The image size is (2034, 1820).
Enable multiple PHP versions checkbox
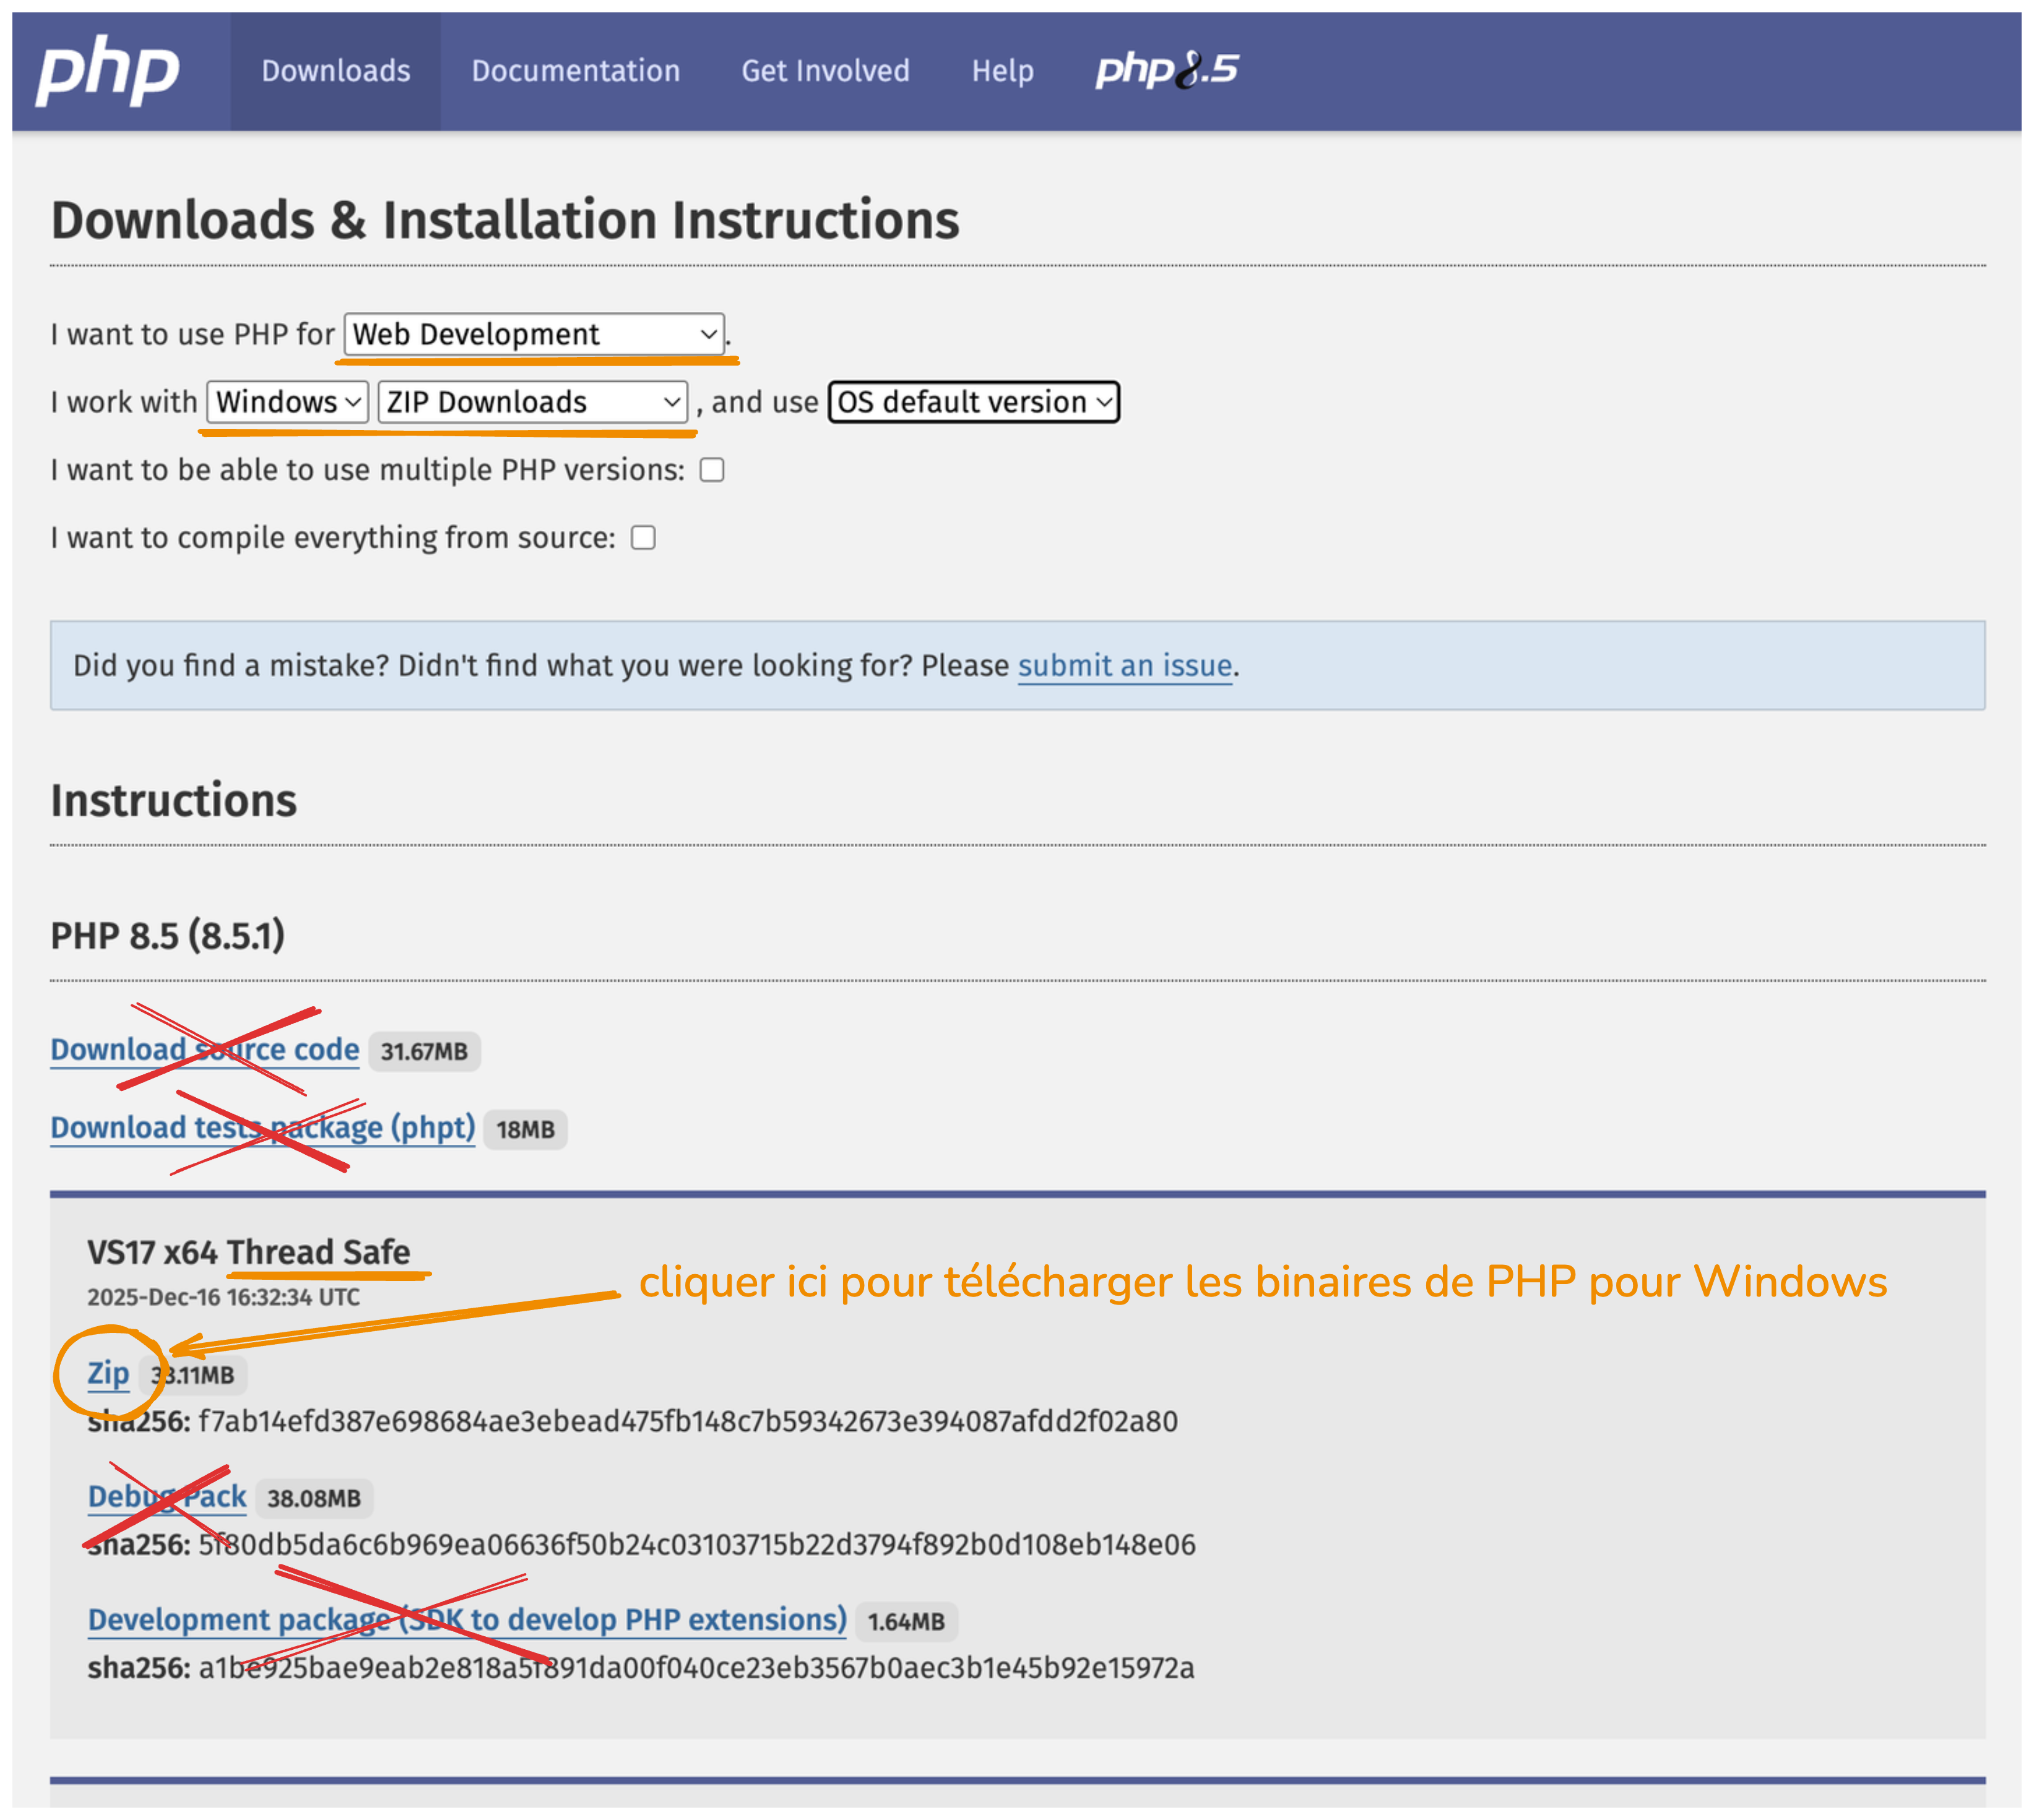point(712,469)
